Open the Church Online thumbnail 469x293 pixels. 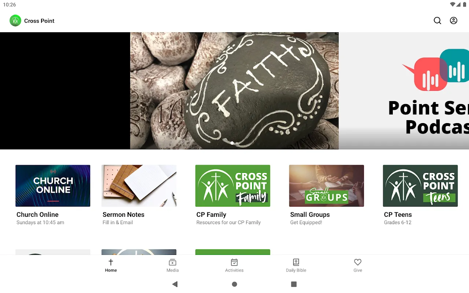pos(53,186)
